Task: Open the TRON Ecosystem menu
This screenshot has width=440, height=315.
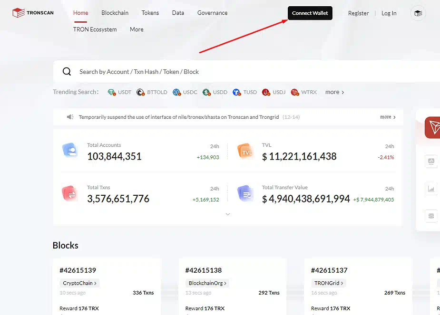Action: [95, 29]
